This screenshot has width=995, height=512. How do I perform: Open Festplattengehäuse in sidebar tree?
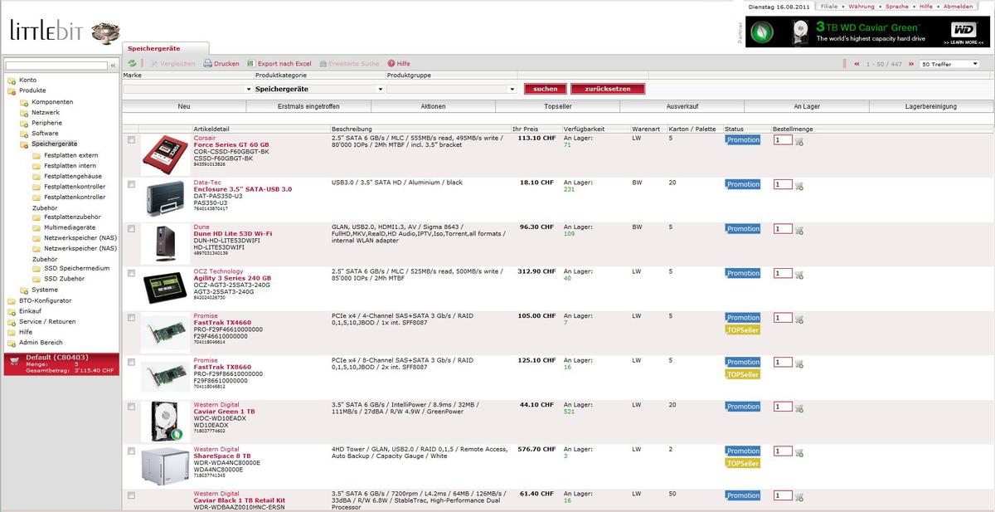[73, 176]
